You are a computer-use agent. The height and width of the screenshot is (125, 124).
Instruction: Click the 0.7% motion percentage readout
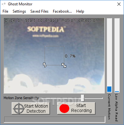(x=70, y=56)
